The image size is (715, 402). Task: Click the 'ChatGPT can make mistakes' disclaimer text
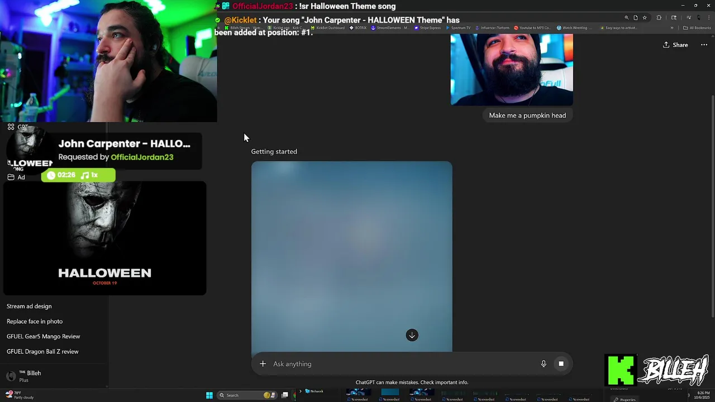coord(412,382)
